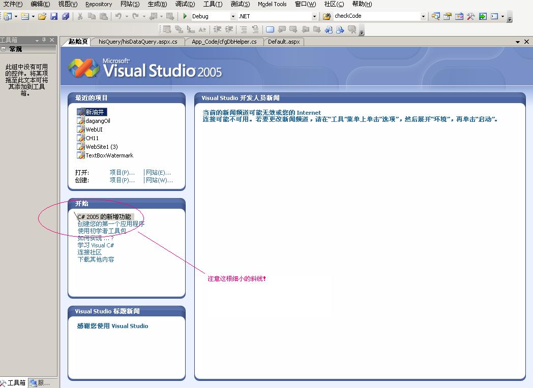Collapse the 常规 toolbox group
This screenshot has width=533, height=388.
pyautogui.click(x=4, y=49)
